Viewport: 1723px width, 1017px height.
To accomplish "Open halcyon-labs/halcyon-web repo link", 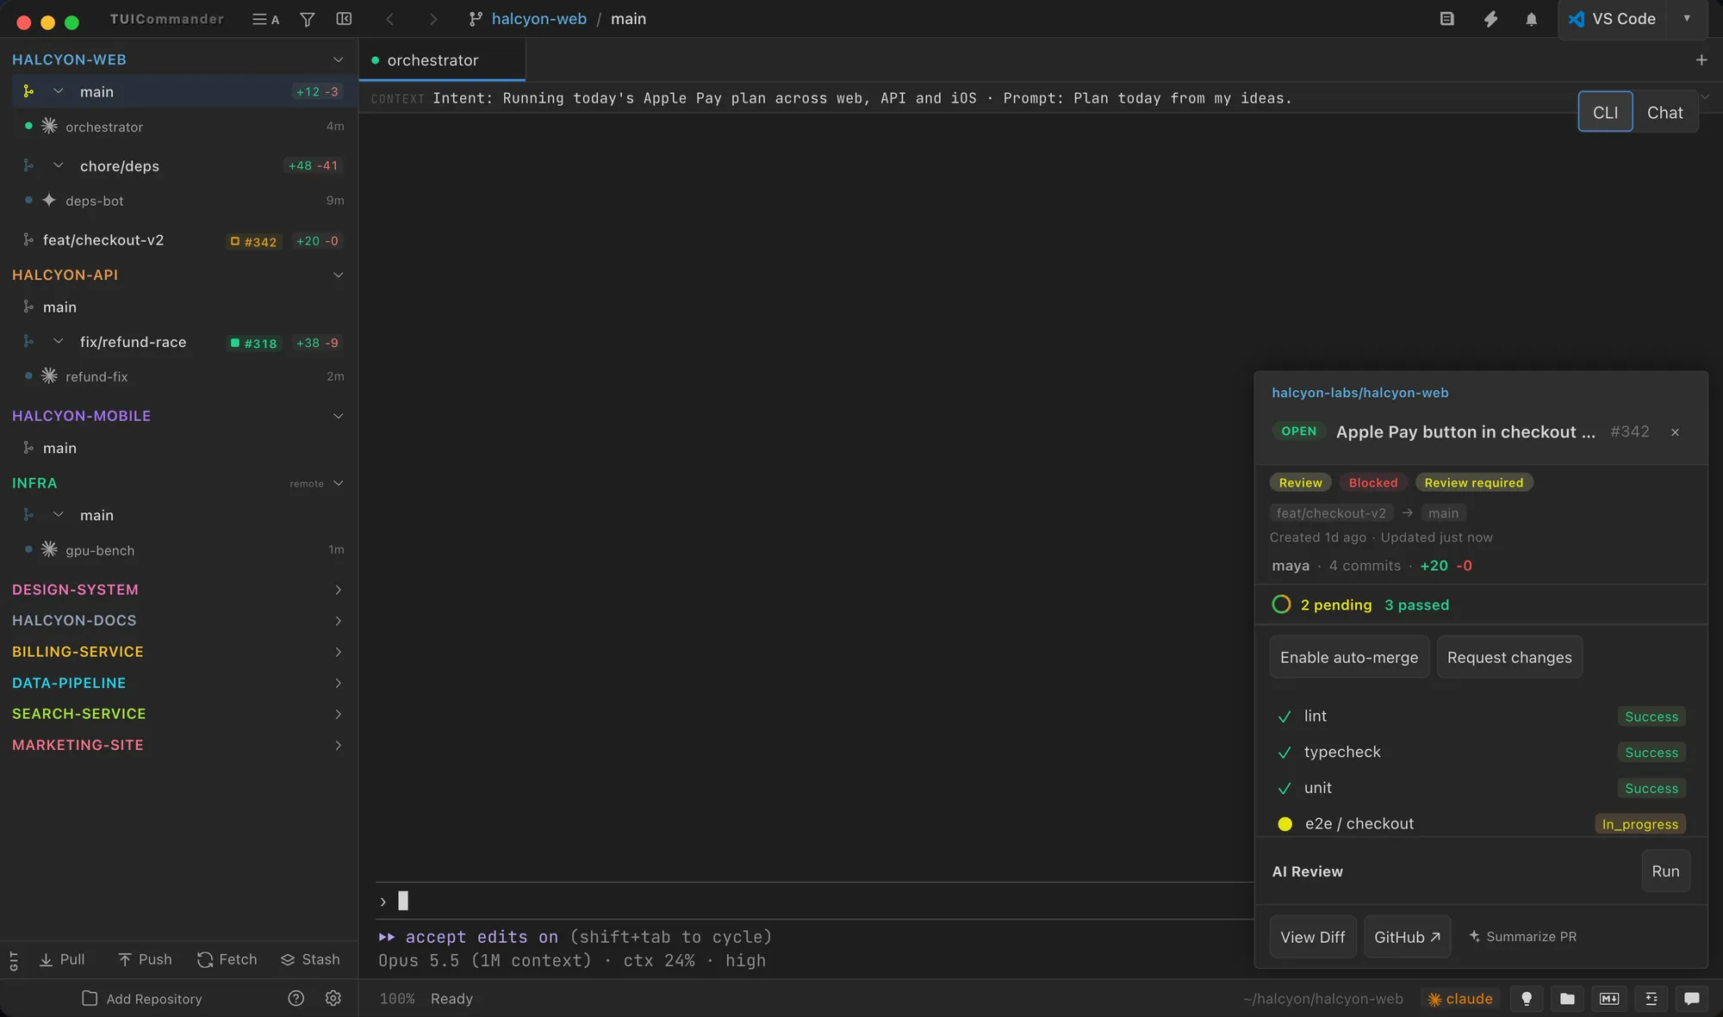I will [1360, 393].
